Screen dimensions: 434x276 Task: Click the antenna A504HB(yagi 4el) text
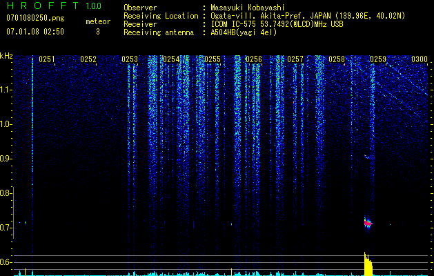244,32
